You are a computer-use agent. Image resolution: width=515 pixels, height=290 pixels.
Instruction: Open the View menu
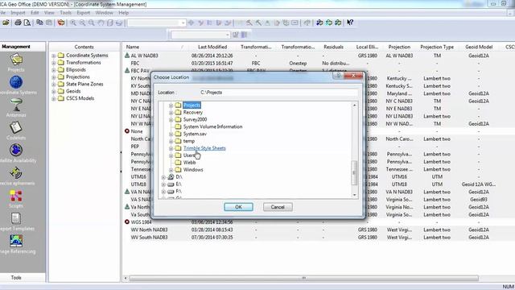(x=49, y=13)
